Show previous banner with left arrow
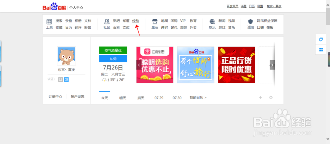 (139, 65)
